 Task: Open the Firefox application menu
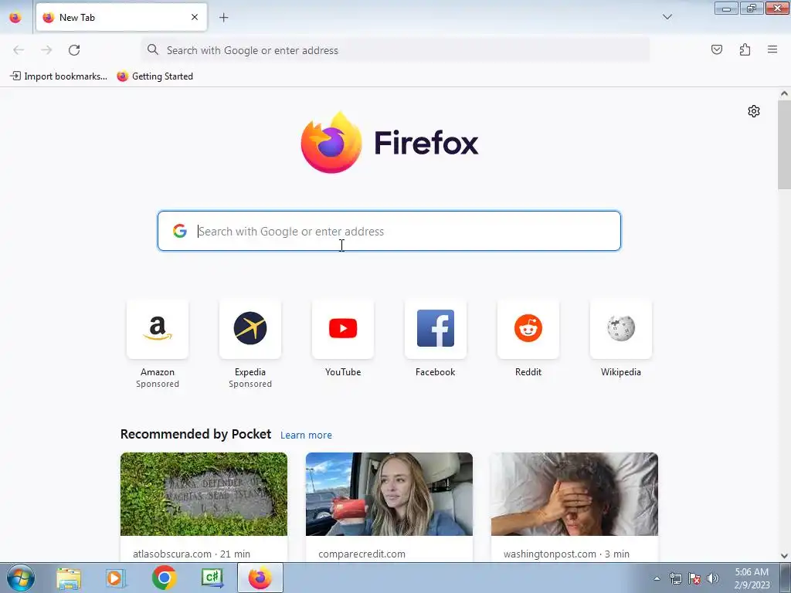point(772,49)
